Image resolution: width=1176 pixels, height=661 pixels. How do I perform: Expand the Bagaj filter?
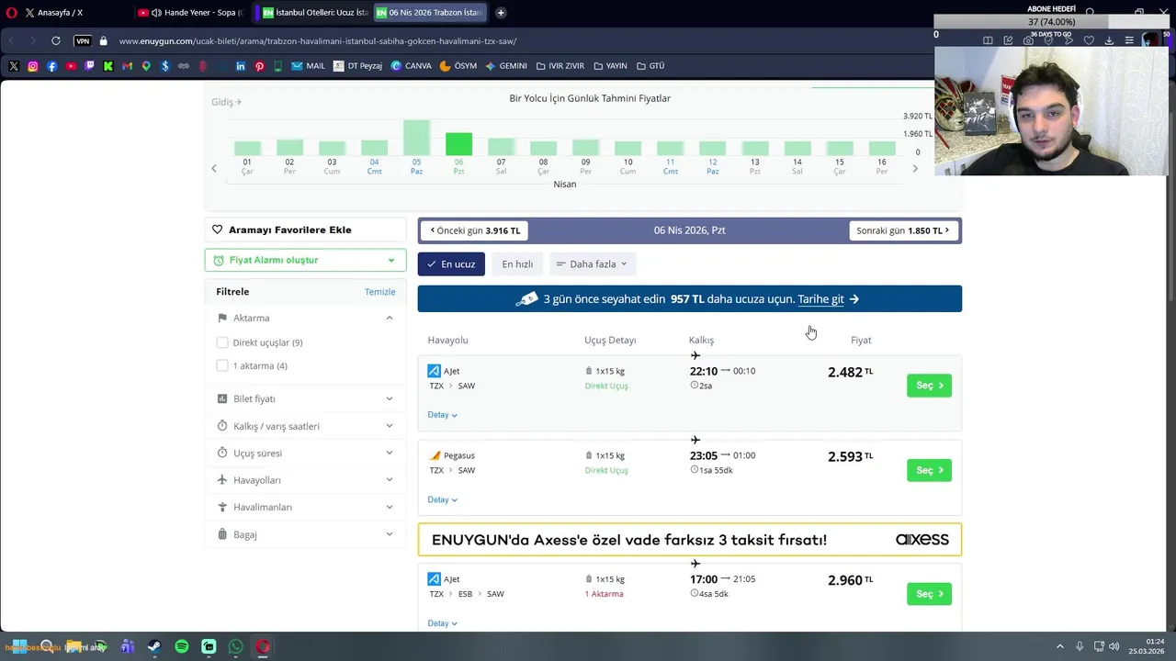305,534
